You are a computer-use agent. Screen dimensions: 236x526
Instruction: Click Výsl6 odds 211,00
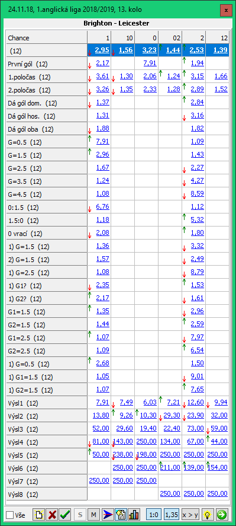[171, 468]
